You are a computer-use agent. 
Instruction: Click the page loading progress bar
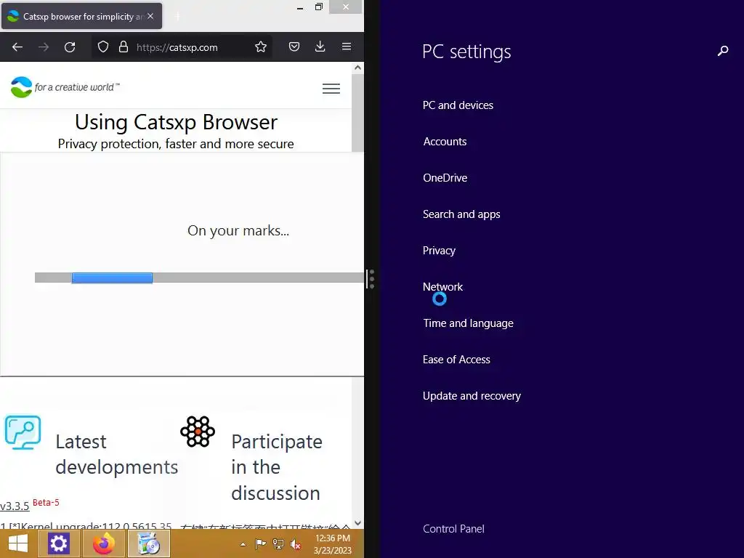click(x=199, y=278)
